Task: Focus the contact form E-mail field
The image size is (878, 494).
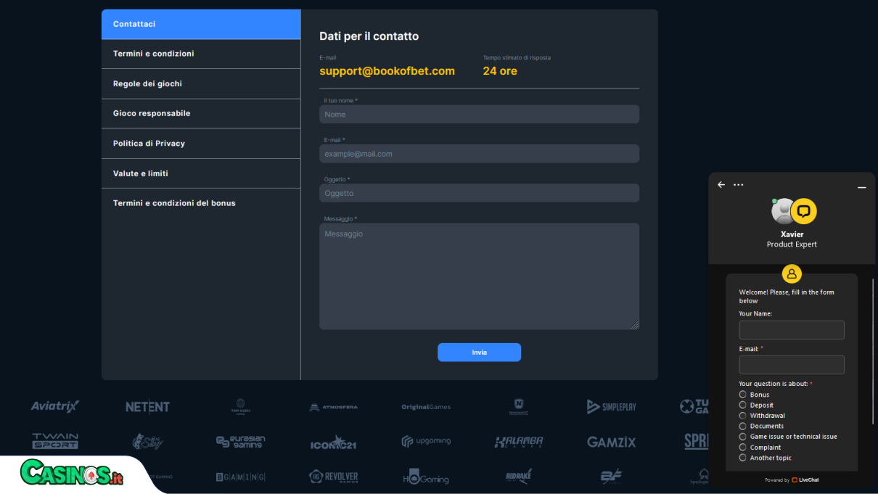Action: 479,153
